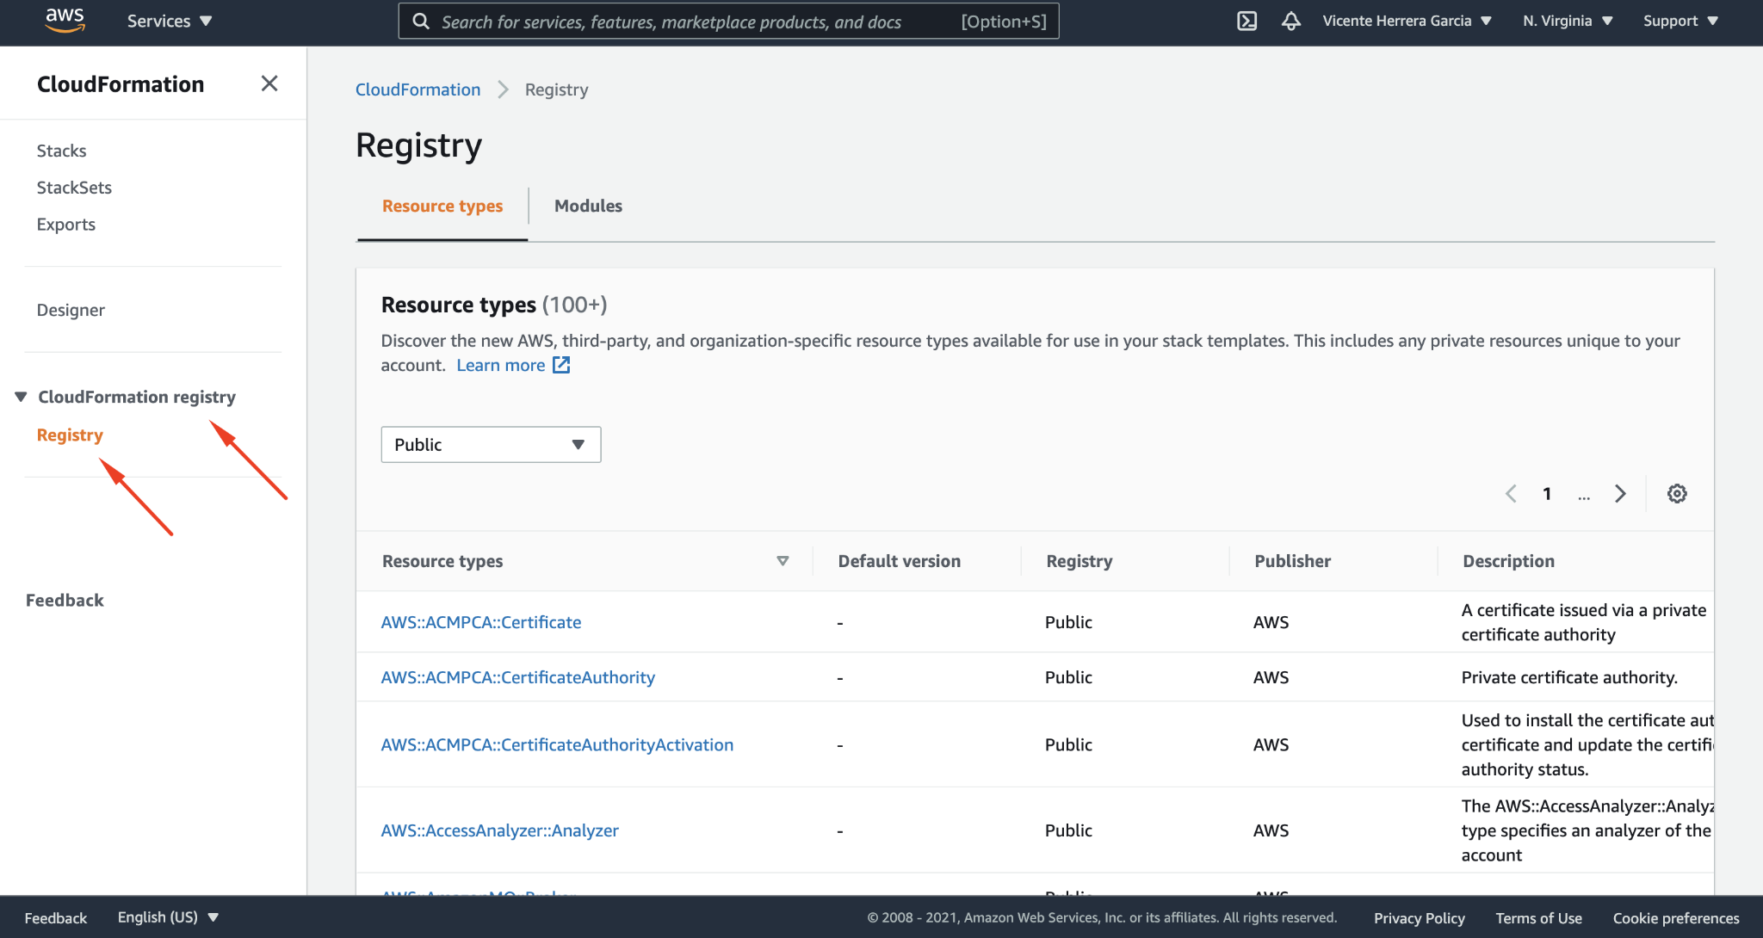Open AWS::AccessAnalyzer::Analyzer resource type
The width and height of the screenshot is (1763, 938).
(499, 830)
